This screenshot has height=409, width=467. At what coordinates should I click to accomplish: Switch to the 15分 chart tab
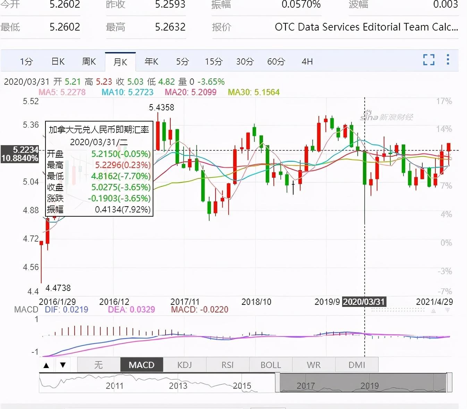[214, 61]
